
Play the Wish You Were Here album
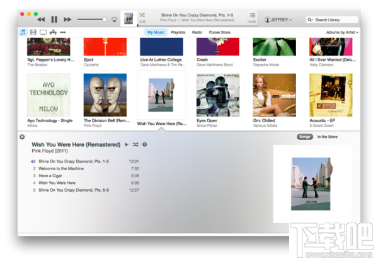(x=127, y=144)
